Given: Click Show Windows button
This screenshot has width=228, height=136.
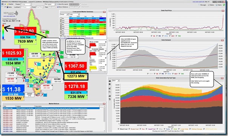Looking at the screenshot, I should coord(63,7).
